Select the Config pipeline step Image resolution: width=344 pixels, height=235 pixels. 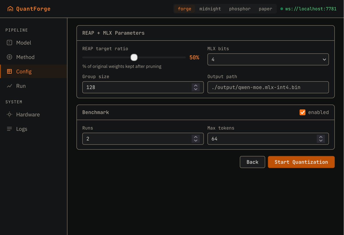34,71
